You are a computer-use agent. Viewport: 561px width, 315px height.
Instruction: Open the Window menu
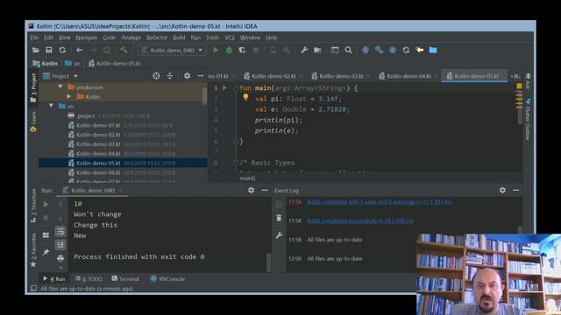[250, 38]
